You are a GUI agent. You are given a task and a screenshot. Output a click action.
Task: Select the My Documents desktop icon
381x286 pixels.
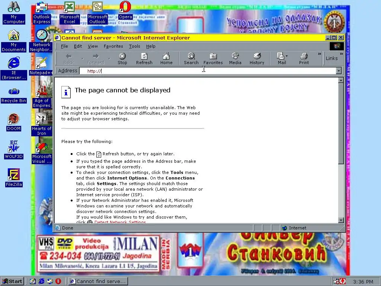(x=14, y=41)
